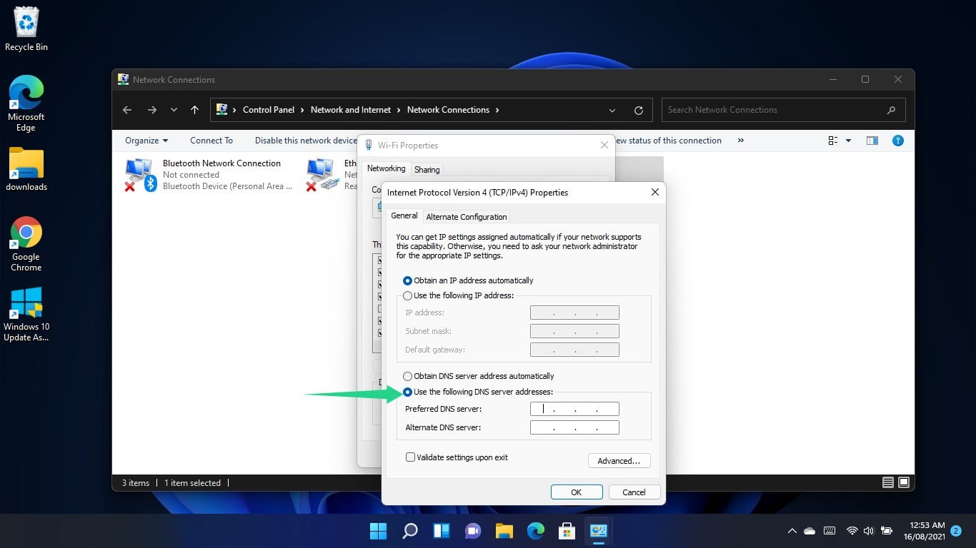Enable Validate settings upon exit
976x548 pixels.
(x=411, y=457)
